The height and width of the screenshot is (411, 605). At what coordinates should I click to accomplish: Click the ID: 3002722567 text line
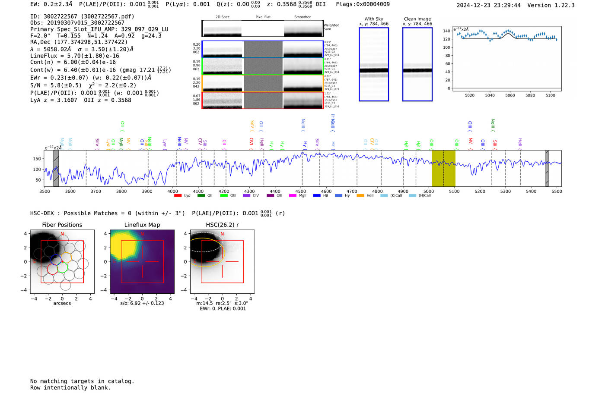(x=82, y=16)
